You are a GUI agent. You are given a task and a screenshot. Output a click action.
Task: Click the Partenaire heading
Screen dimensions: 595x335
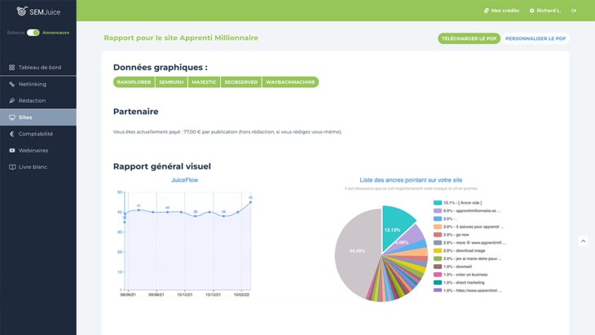pyautogui.click(x=136, y=112)
